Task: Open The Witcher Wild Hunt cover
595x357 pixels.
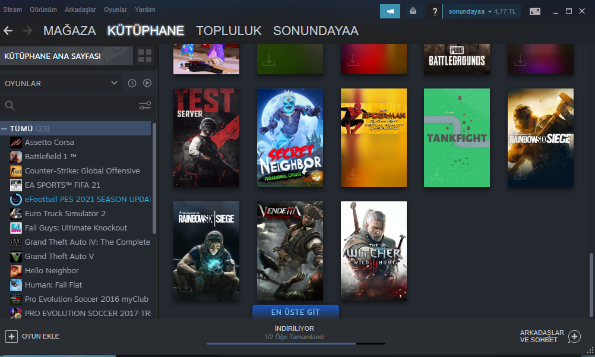Action: click(x=374, y=251)
